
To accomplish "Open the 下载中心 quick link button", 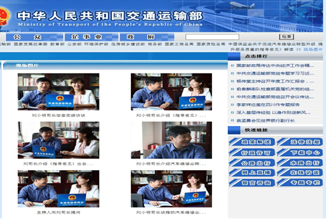I will click(299, 153).
